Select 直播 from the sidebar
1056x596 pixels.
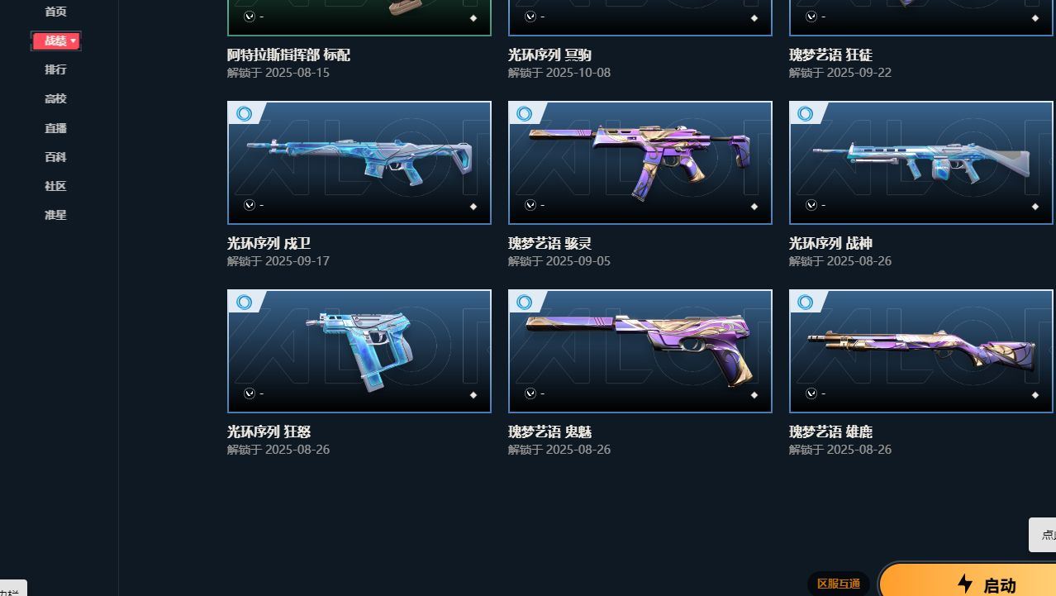pyautogui.click(x=55, y=128)
